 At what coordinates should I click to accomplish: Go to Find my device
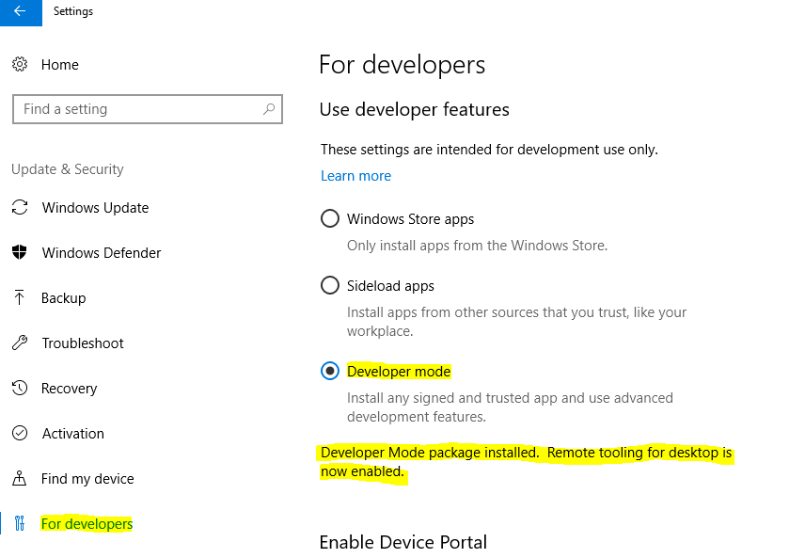(x=87, y=479)
